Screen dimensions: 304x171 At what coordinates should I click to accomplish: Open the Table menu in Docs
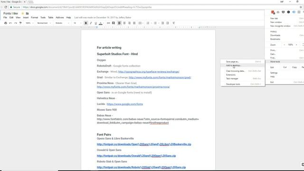(51, 18)
